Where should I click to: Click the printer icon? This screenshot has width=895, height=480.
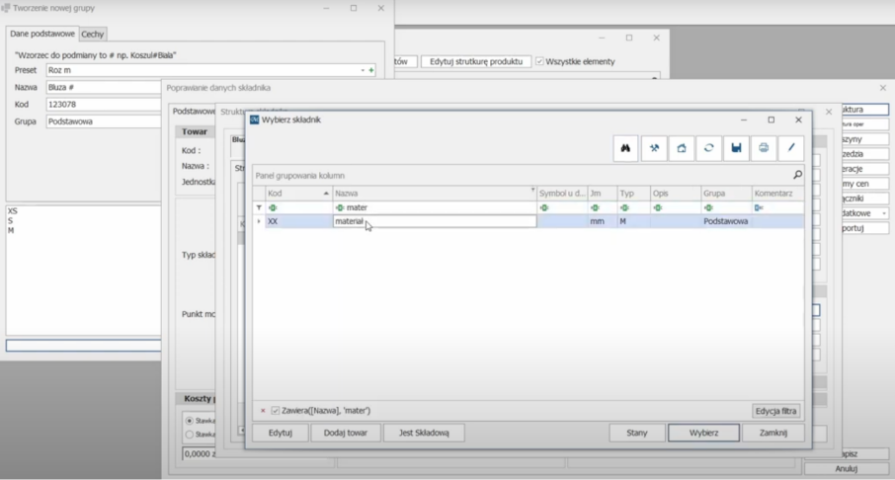[x=764, y=148]
